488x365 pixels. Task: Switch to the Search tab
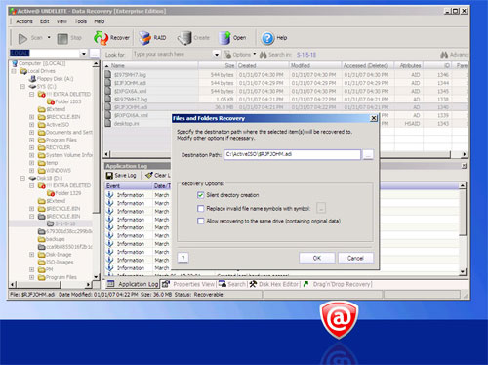pyautogui.click(x=232, y=284)
